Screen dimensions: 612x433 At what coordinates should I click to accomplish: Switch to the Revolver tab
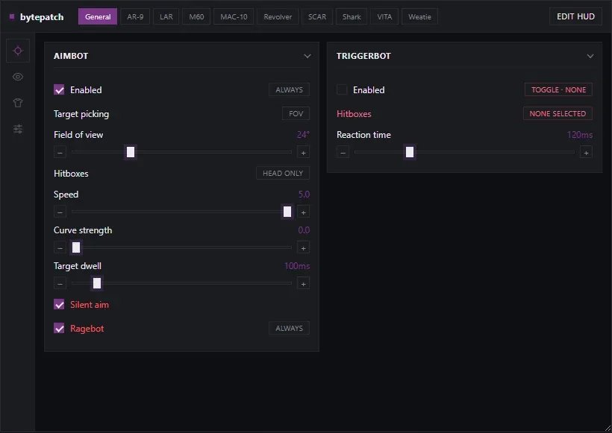pos(278,16)
